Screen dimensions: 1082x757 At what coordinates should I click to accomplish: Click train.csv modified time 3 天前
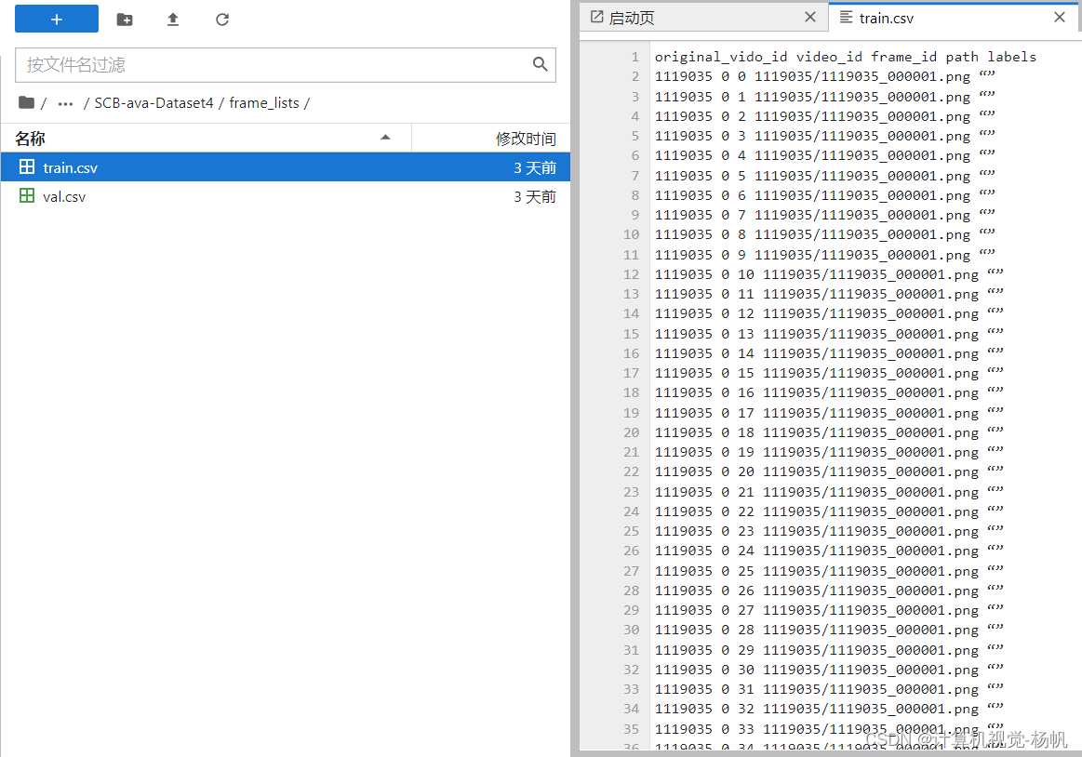pos(535,167)
